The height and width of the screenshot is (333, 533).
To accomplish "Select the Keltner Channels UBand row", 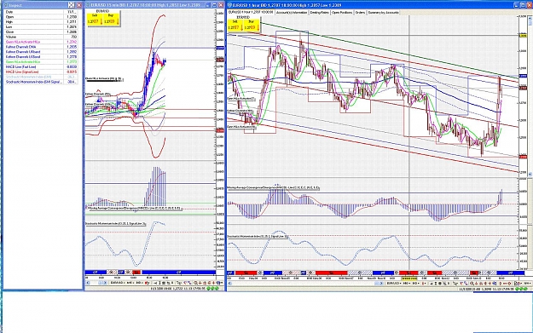I will pyautogui.click(x=41, y=52).
